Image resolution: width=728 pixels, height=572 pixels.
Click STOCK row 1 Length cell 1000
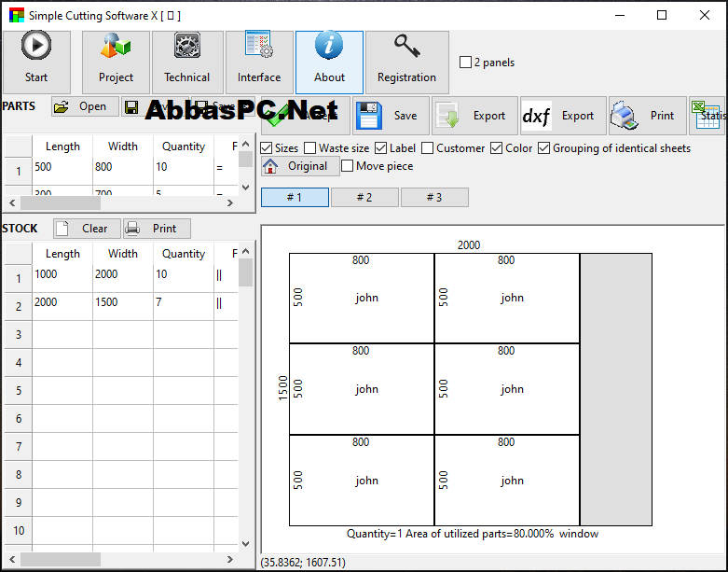pyautogui.click(x=62, y=278)
